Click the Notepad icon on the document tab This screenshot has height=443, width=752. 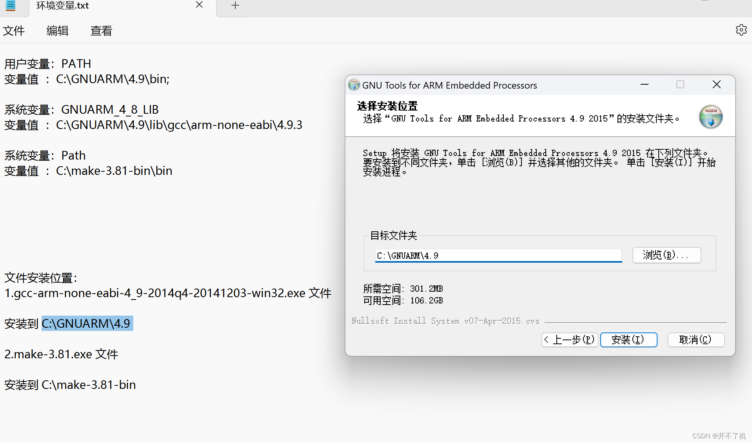point(11,6)
